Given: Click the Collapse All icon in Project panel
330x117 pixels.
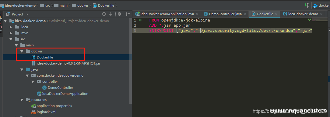Looking at the screenshot, I should coord(111,14).
